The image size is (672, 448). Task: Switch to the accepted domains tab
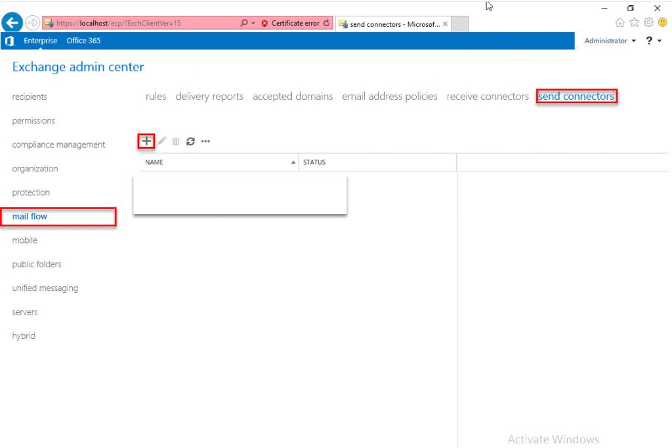pyautogui.click(x=293, y=97)
